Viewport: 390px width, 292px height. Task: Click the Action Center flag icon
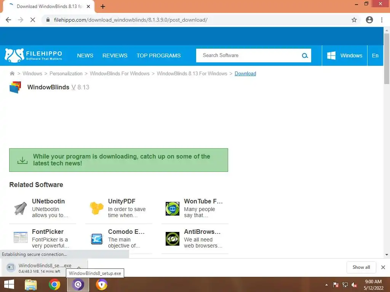click(336, 285)
